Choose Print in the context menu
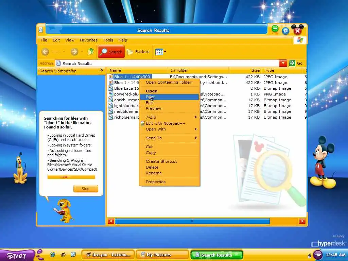Viewport: 348px width, 261px height. 170,97
